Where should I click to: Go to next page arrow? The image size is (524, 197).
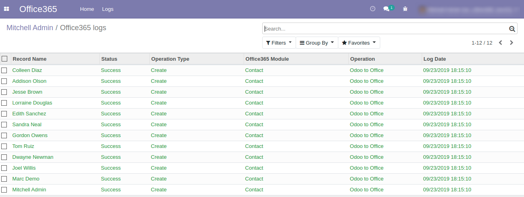pos(512,43)
